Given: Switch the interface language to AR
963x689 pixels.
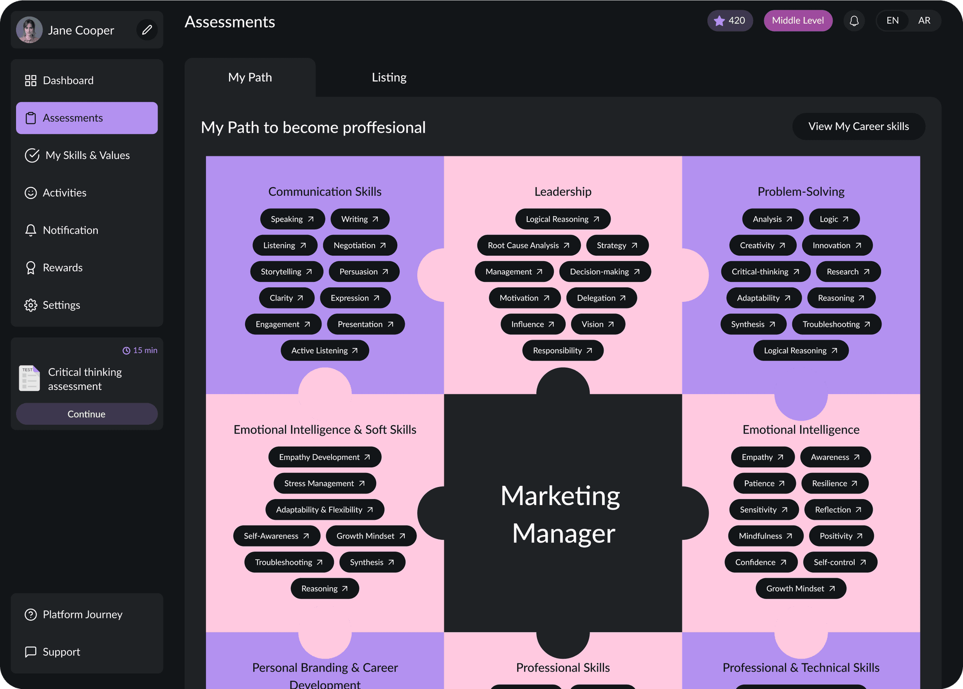Looking at the screenshot, I should pyautogui.click(x=924, y=21).
